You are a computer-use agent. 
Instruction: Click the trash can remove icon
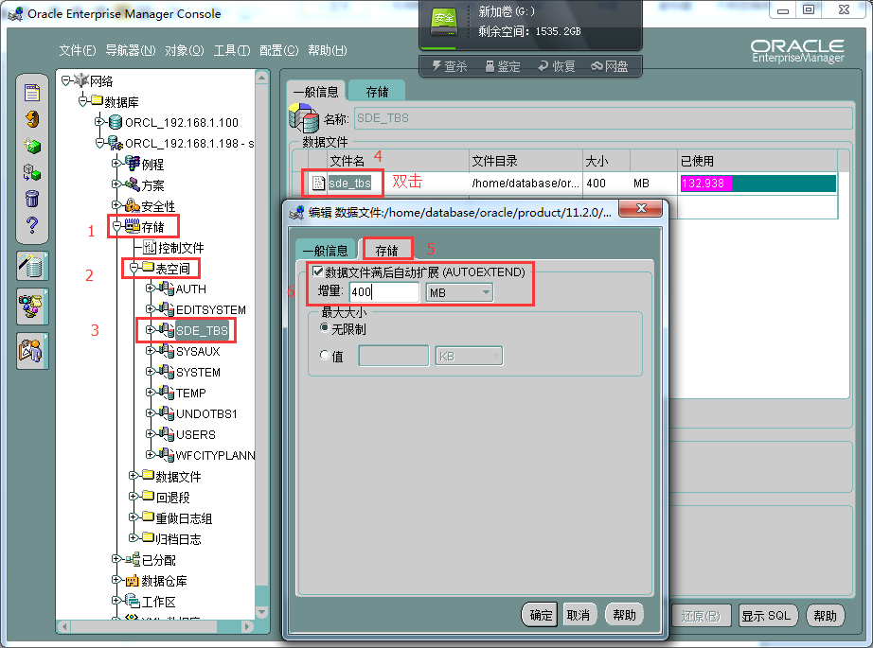coord(32,199)
